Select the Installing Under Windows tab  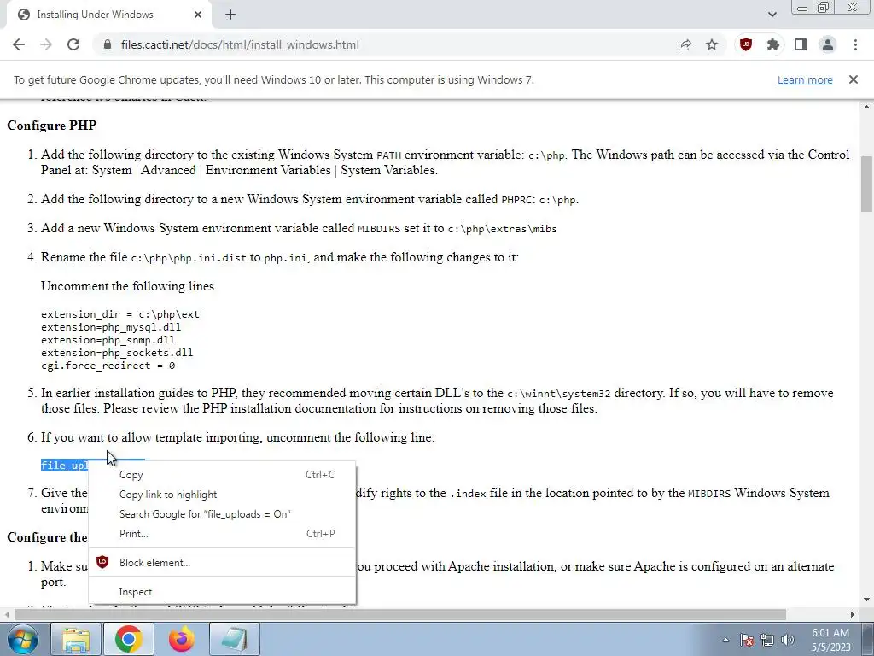(108, 15)
